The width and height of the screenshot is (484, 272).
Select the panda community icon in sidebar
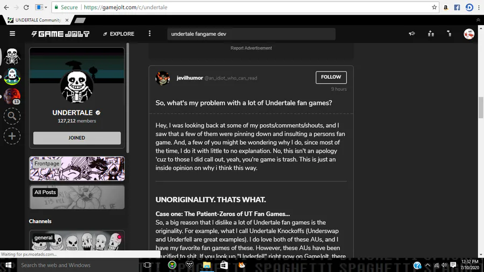coord(12,76)
